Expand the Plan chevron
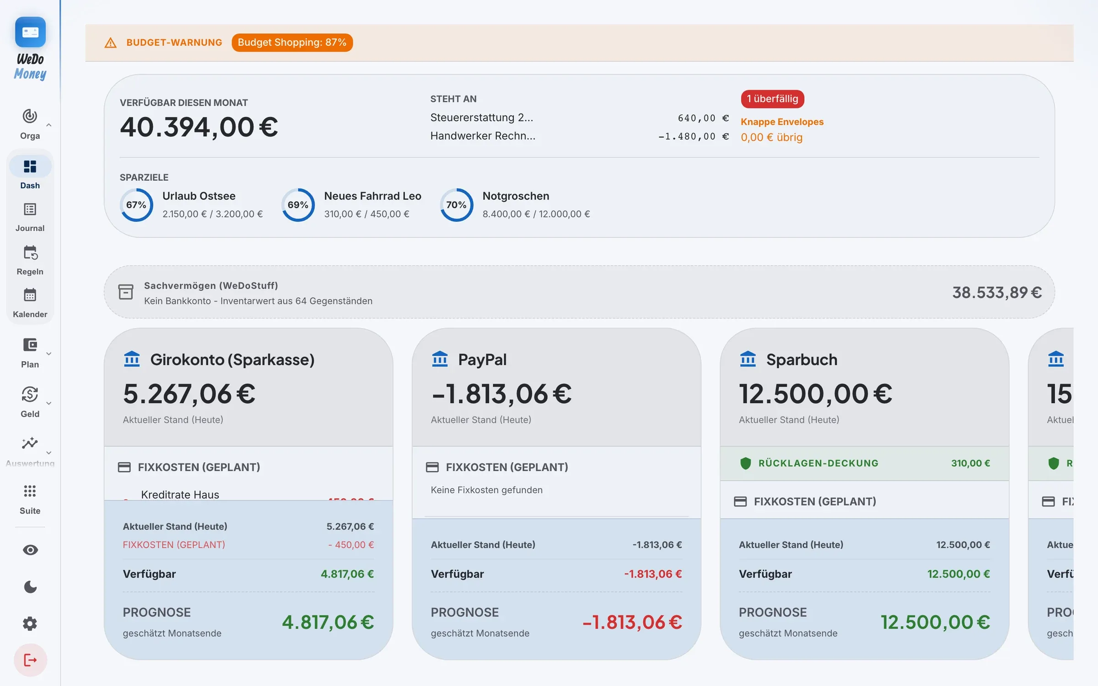The image size is (1098, 686). click(49, 354)
